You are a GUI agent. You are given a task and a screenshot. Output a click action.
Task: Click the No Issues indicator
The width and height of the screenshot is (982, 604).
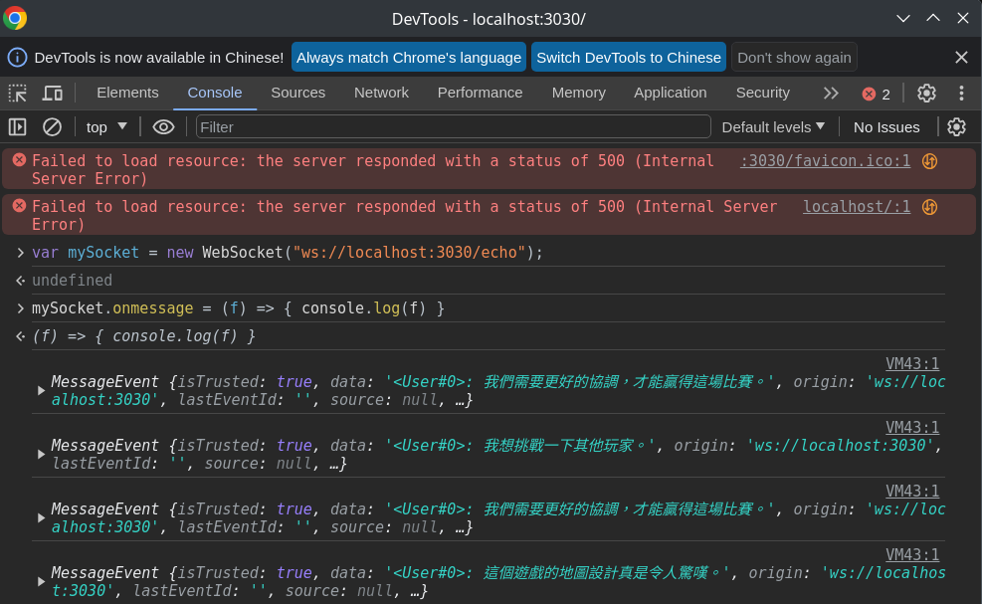(886, 127)
